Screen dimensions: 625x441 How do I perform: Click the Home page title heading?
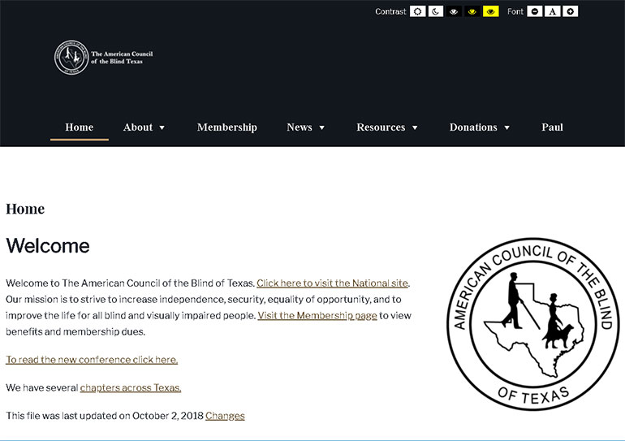click(25, 209)
